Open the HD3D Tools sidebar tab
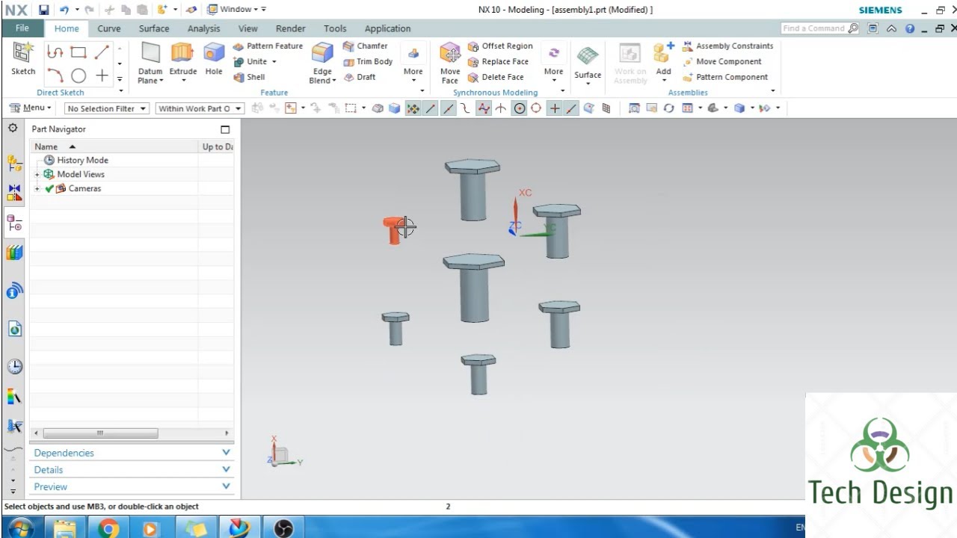The width and height of the screenshot is (957, 538). click(14, 290)
